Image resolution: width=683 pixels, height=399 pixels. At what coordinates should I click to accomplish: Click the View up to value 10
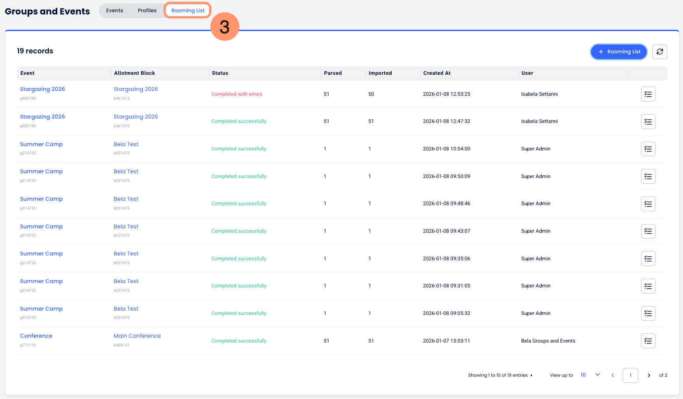(583, 375)
